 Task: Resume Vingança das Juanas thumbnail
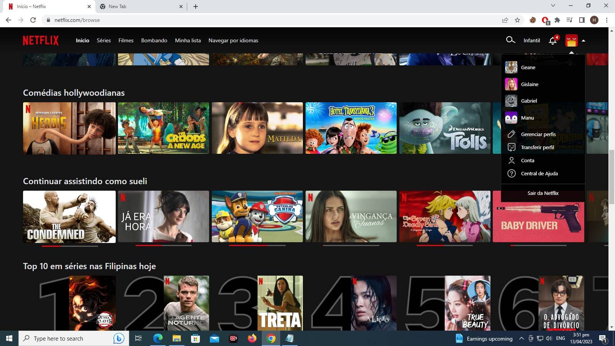tap(351, 216)
